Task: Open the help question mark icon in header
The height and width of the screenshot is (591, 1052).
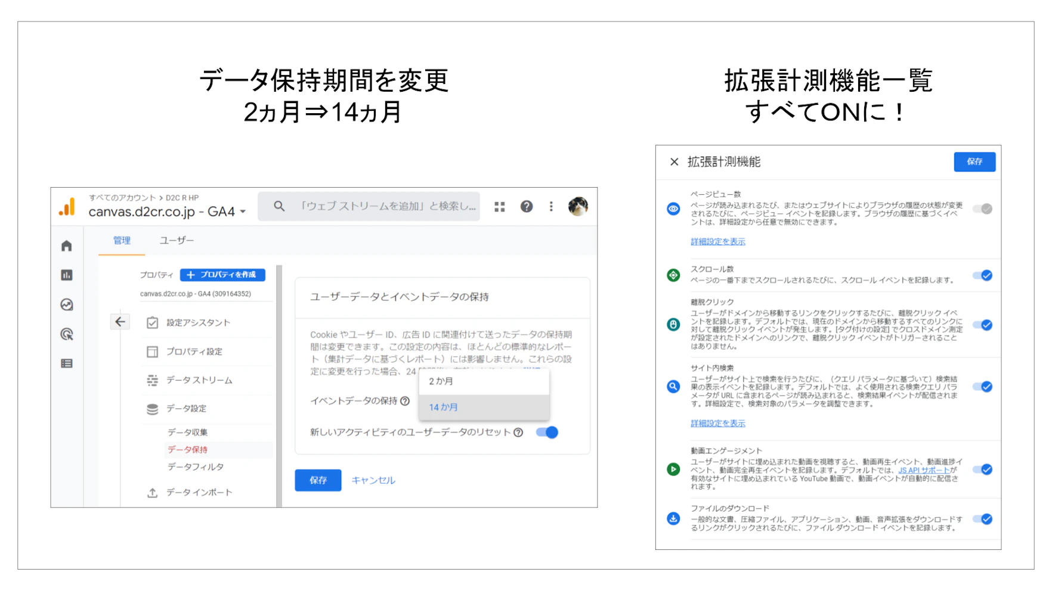Action: click(526, 206)
